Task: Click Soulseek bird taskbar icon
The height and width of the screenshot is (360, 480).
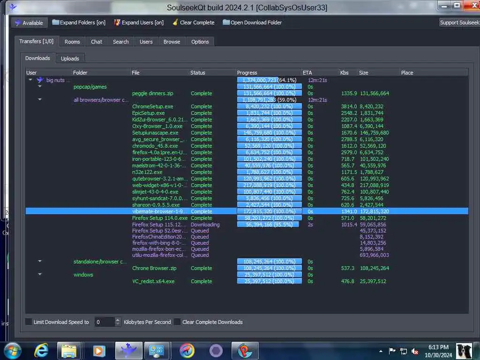Action: click(128, 351)
